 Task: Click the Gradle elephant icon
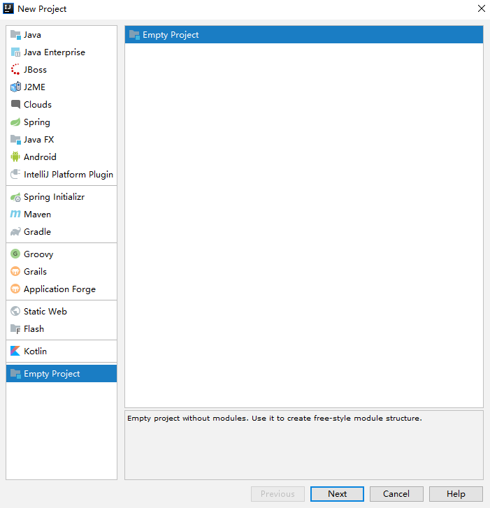[x=15, y=232]
